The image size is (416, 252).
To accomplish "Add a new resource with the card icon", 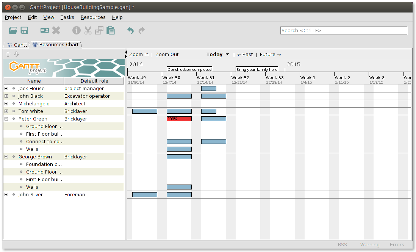I will (x=45, y=30).
